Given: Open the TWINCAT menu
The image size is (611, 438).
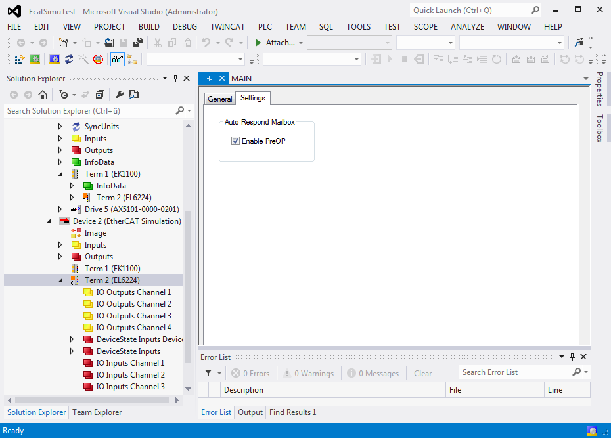Looking at the screenshot, I should pyautogui.click(x=227, y=26).
